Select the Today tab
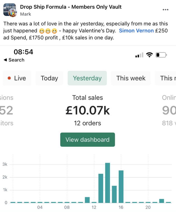The width and height of the screenshot is (176, 212). click(49, 78)
